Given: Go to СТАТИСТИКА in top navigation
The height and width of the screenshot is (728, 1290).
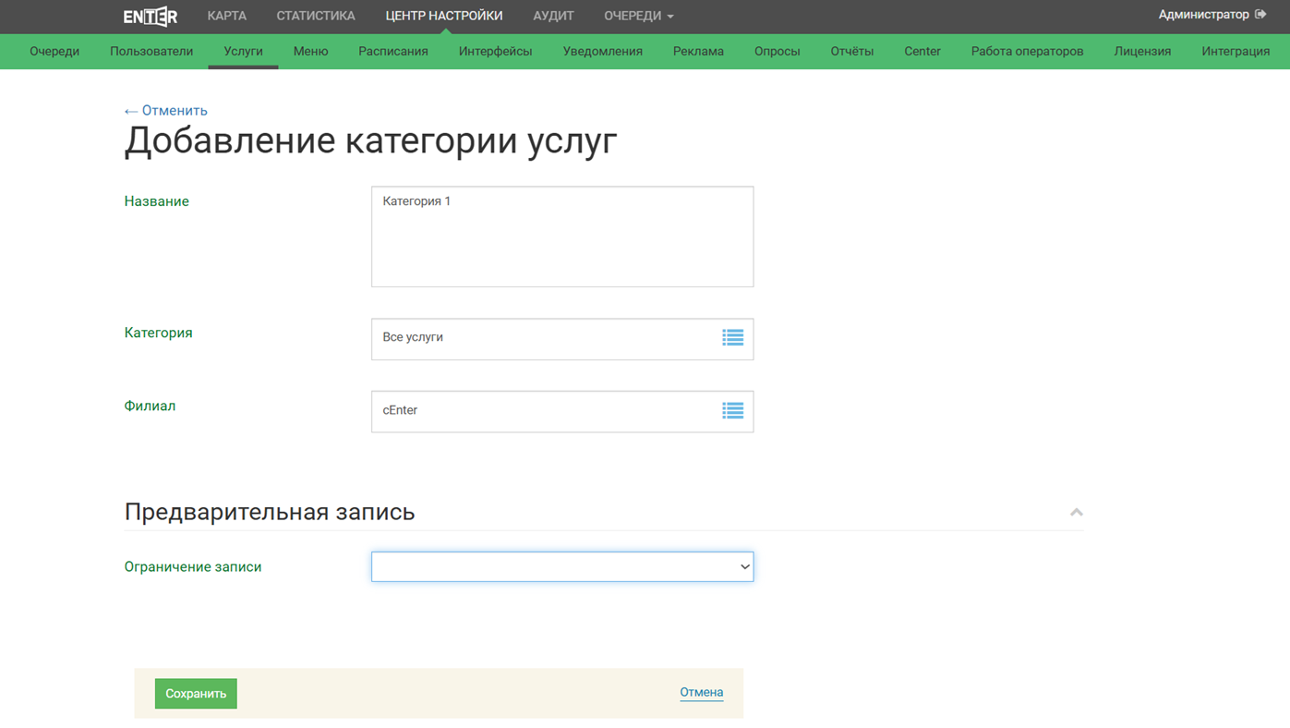Looking at the screenshot, I should pyautogui.click(x=316, y=16).
